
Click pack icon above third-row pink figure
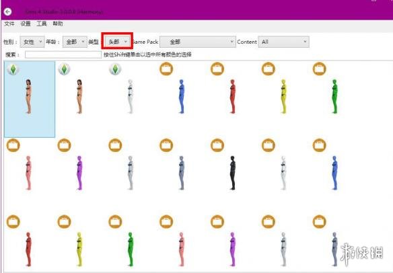pyautogui.click(x=166, y=222)
